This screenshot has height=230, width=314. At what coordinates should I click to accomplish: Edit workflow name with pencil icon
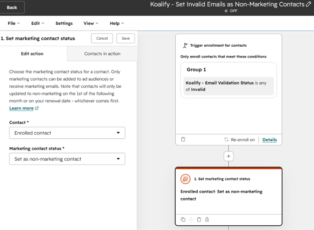[308, 4]
